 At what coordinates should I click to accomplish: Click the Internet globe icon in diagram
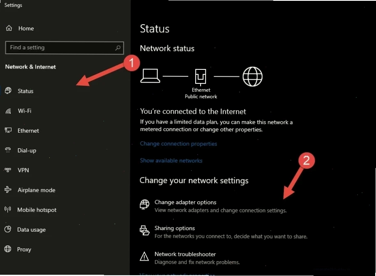pos(252,76)
